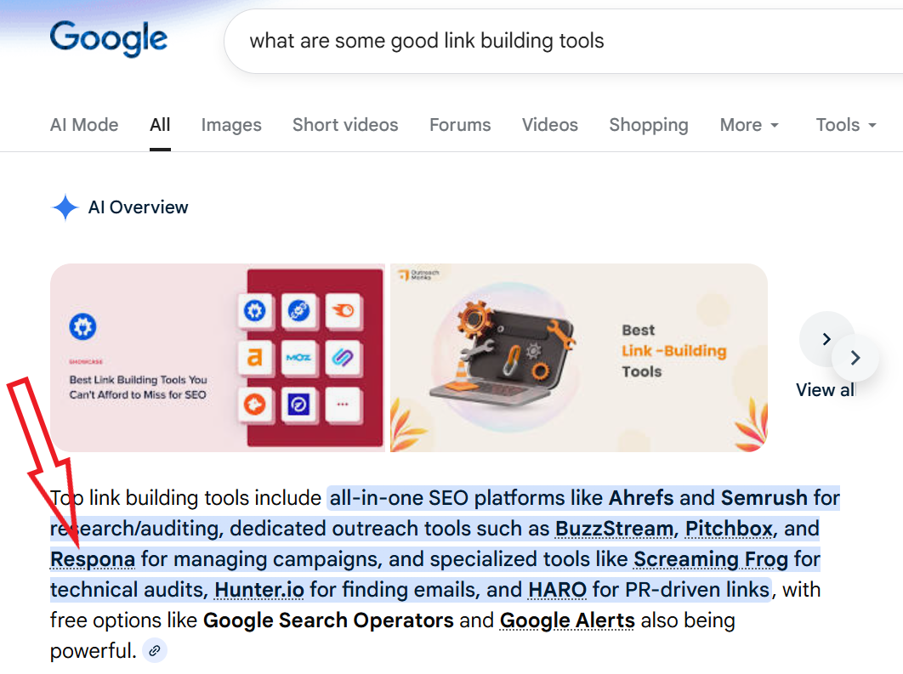Screen dimensions: 903x674
Task: Switch to the Images tab
Action: coord(230,125)
